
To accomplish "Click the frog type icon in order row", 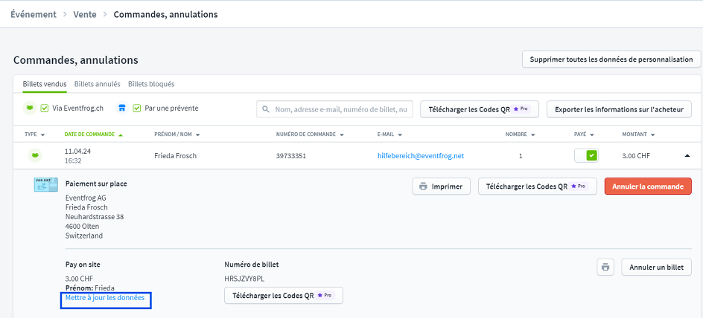I will (34, 156).
